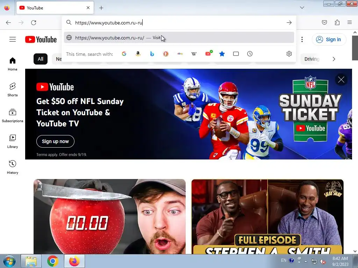Search this time with Amazon
The image size is (358, 268).
coord(138,54)
